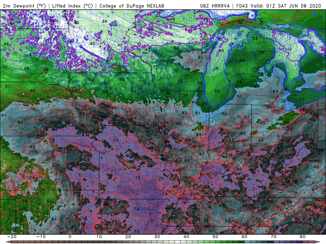Click the "F043" forecast hour label
Image resolution: width=326 pixels, height=244 pixels.
tap(242, 6)
